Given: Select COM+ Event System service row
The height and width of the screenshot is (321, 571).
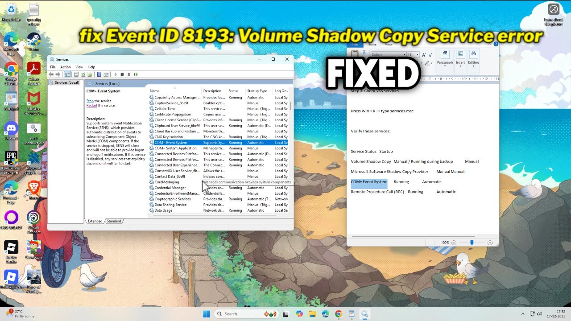Looking at the screenshot, I should (x=219, y=143).
